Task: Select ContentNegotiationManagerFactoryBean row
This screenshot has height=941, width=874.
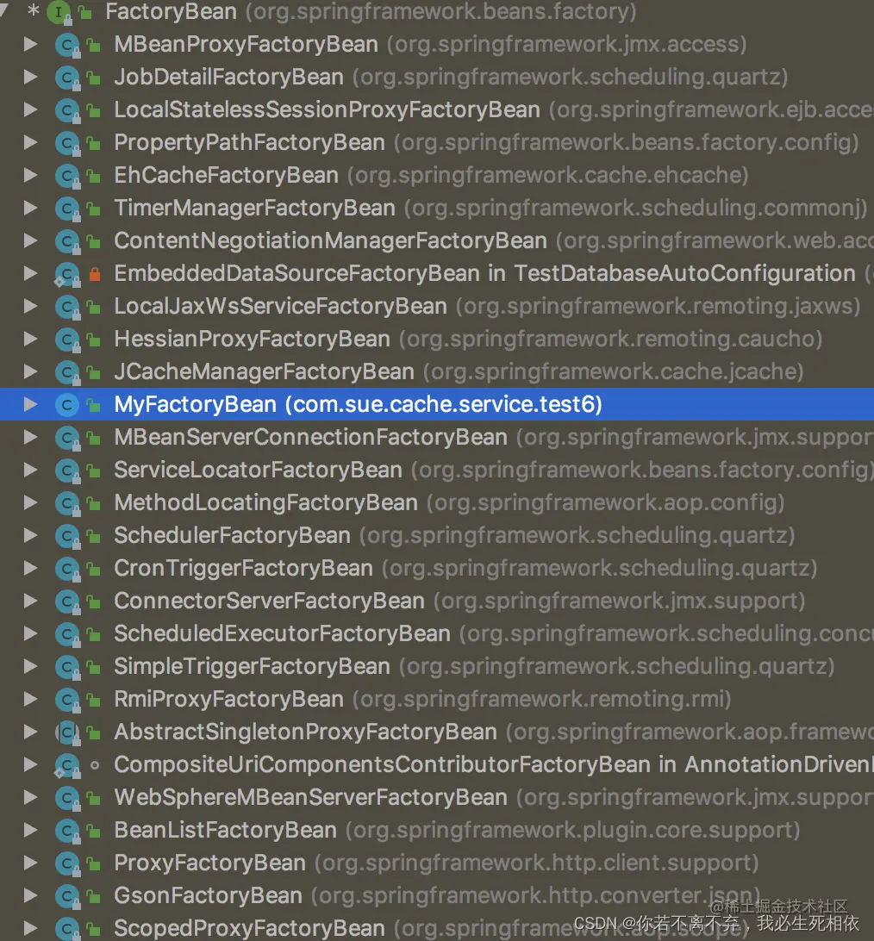Action: (x=437, y=240)
